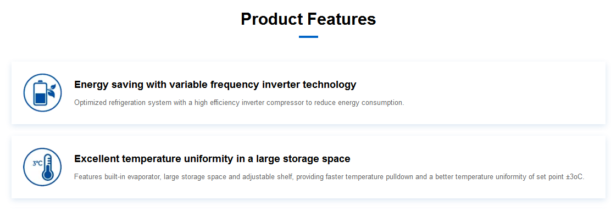Select the energy saving inverter technology title
Screen dimensions: 611x211
click(215, 85)
